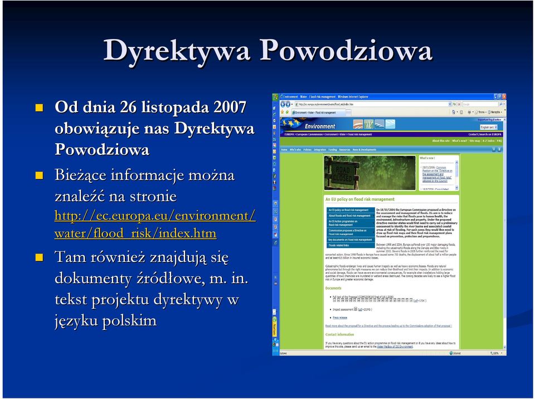This screenshot has width=535, height=399.
Task: Open the Strona page menu in IE
Action: tap(481, 112)
